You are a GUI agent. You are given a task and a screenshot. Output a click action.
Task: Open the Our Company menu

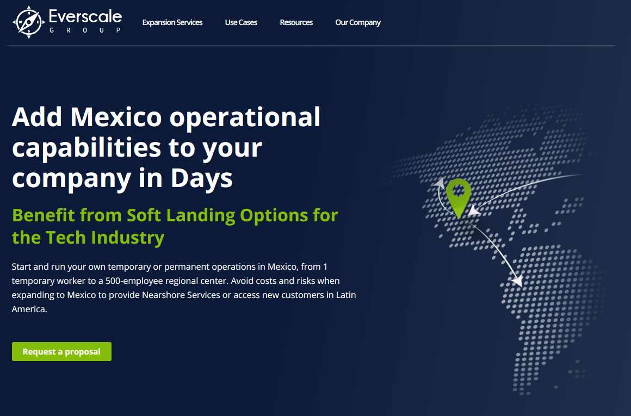(358, 22)
